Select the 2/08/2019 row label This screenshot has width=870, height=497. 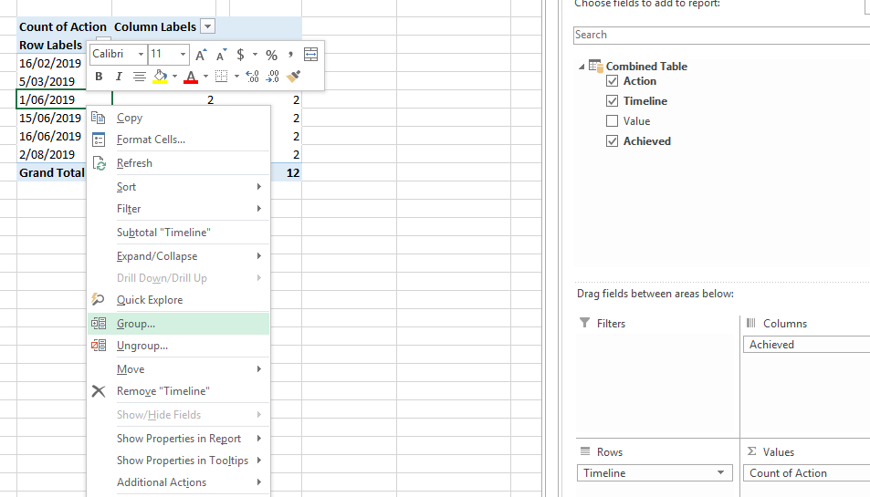point(47,155)
